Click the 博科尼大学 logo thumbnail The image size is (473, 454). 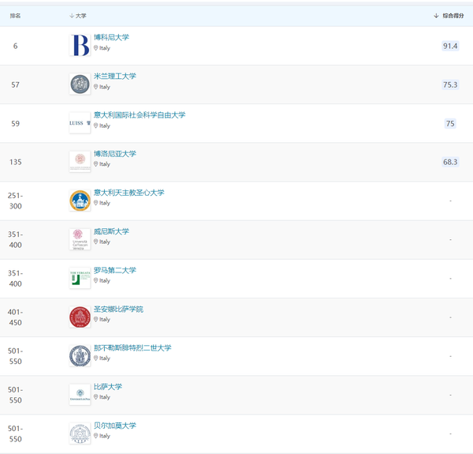click(x=80, y=45)
